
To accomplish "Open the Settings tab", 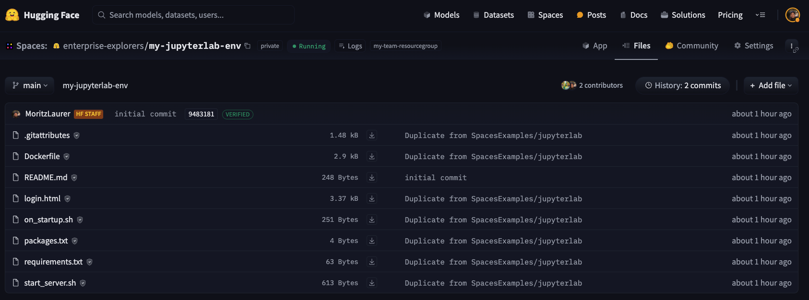I will pyautogui.click(x=753, y=46).
